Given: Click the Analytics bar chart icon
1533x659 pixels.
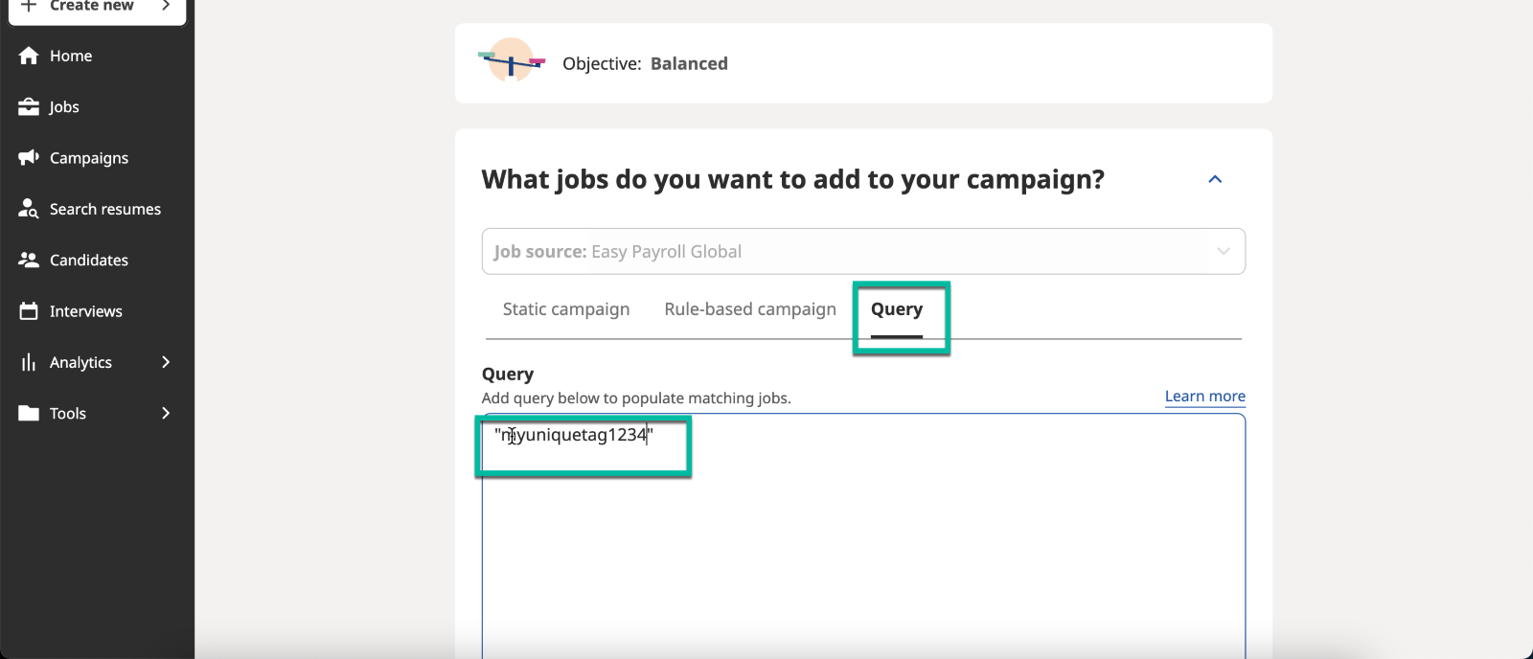Looking at the screenshot, I should tap(29, 362).
